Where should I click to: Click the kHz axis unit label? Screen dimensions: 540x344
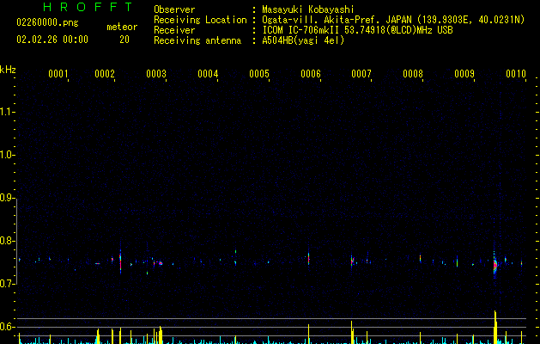point(8,70)
